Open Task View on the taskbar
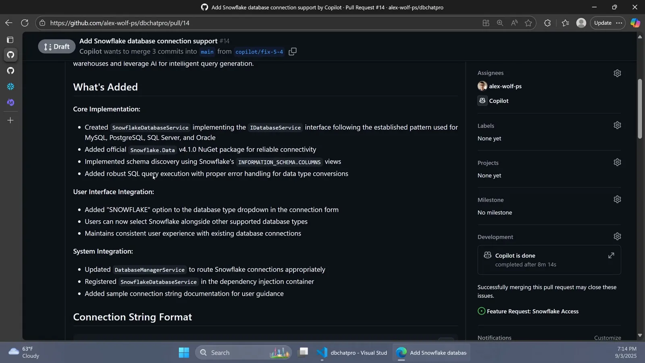Viewport: 645px width, 363px height. 303,353
